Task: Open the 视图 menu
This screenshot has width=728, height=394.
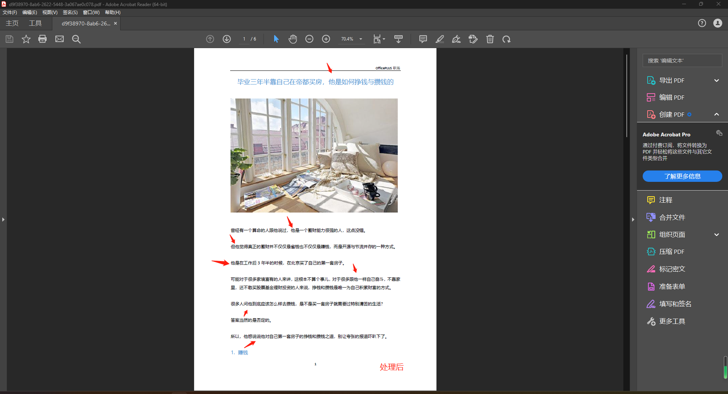Action: [x=49, y=12]
